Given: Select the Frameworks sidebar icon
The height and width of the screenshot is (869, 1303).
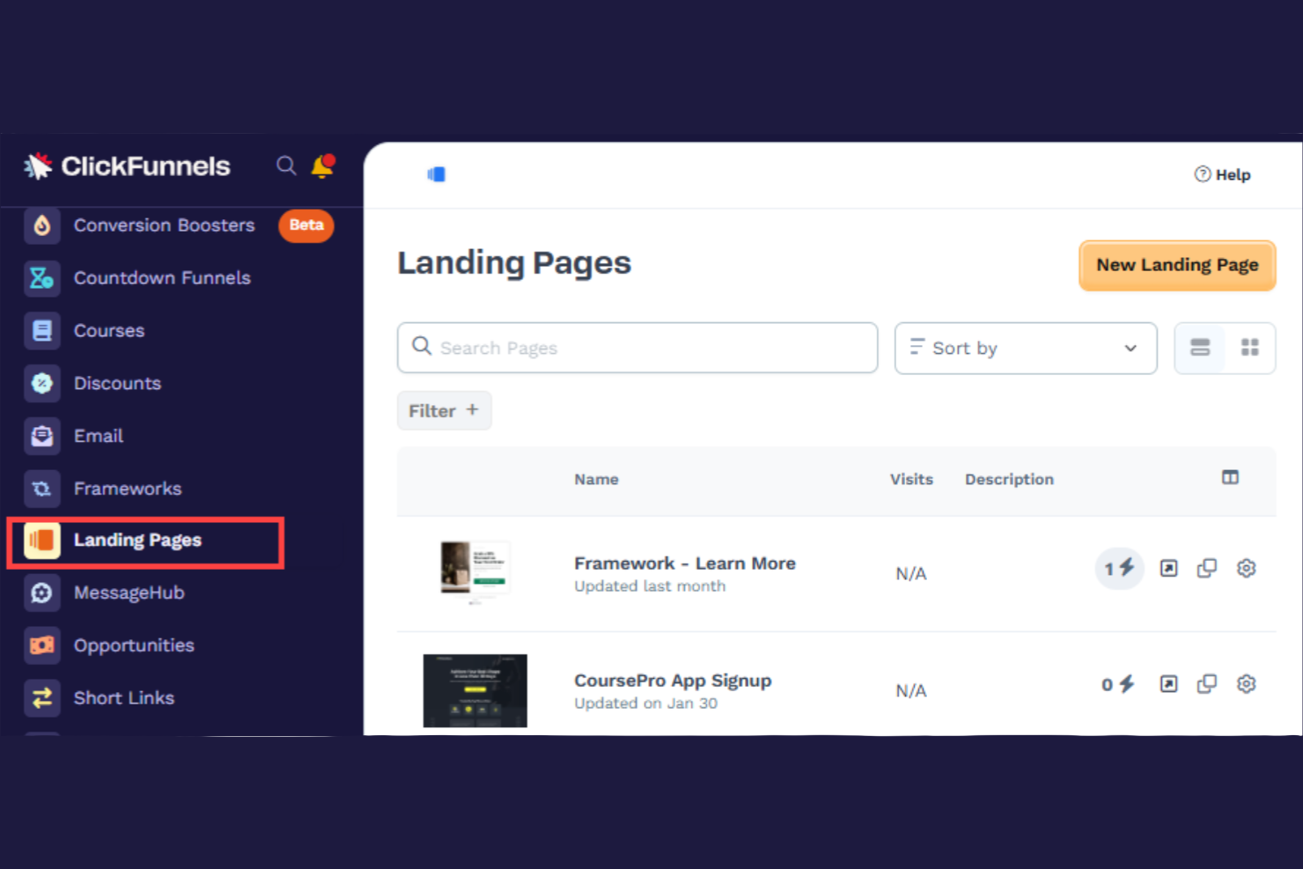Looking at the screenshot, I should (x=41, y=489).
